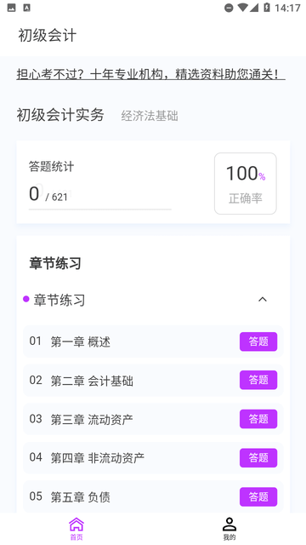The height and width of the screenshot is (545, 306).
Task: Start 答题 for 第二章 会计基础
Action: tap(258, 380)
